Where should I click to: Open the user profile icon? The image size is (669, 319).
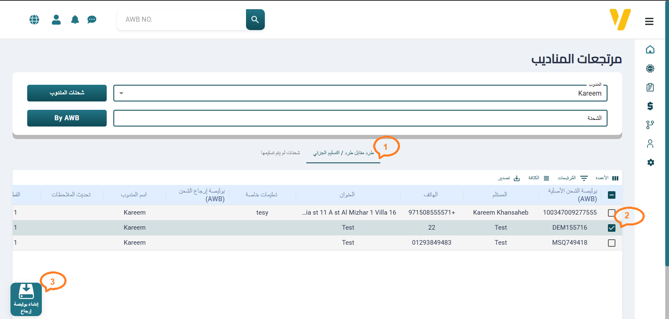(56, 20)
